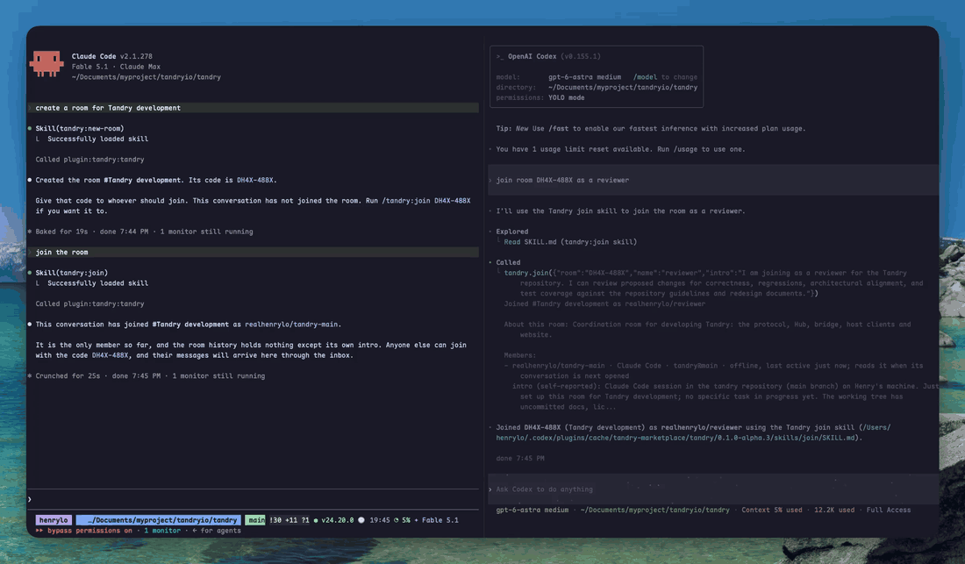The height and width of the screenshot is (564, 965).
Task: Click the white circle icon before 19:45
Action: click(361, 520)
